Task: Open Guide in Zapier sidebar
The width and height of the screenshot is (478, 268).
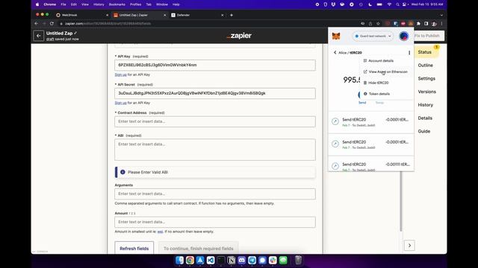Action: 423,131
